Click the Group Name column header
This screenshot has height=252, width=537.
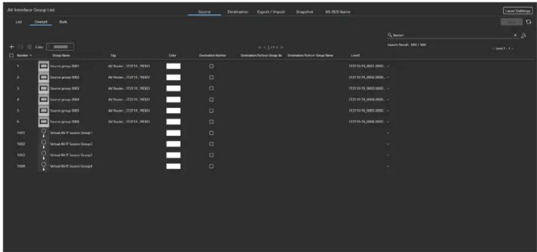62,55
